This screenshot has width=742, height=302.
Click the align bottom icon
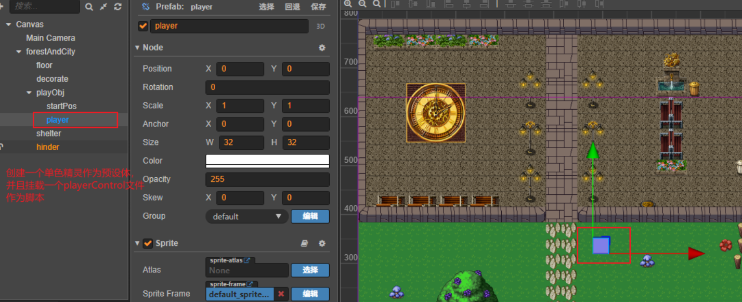coord(431,4)
